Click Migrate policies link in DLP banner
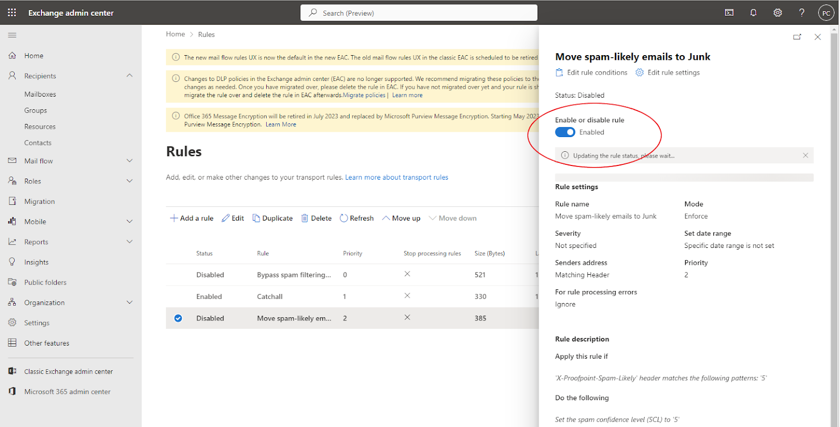Screen dimensions: 840x427 [x=364, y=95]
